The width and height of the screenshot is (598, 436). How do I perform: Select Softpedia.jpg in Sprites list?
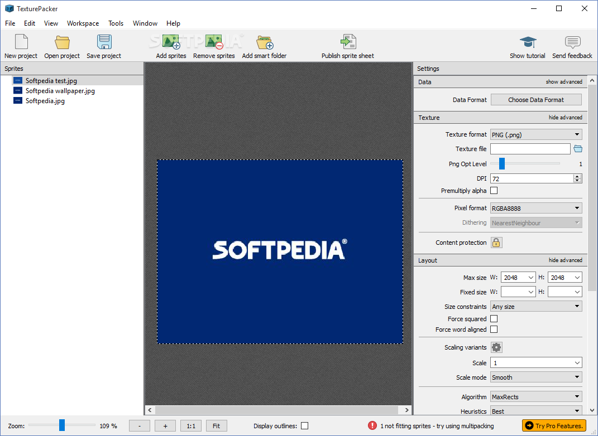point(45,101)
